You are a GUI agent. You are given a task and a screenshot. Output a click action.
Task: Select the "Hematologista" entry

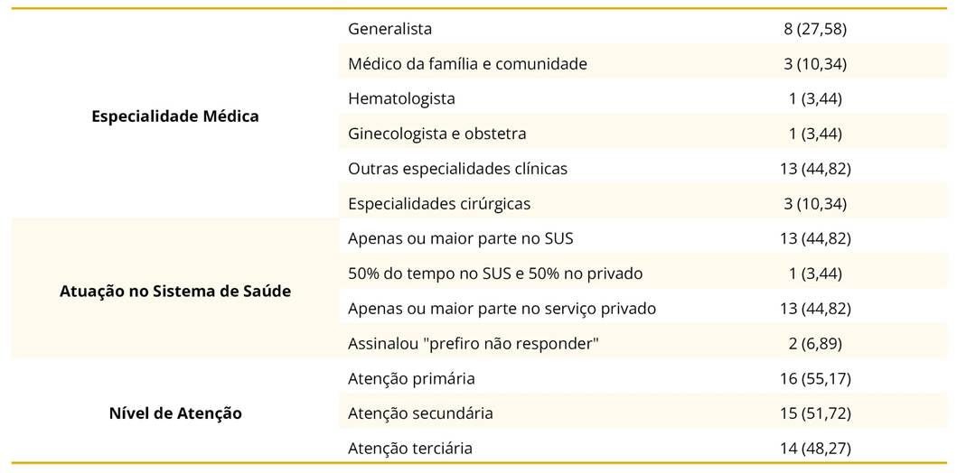(x=401, y=98)
